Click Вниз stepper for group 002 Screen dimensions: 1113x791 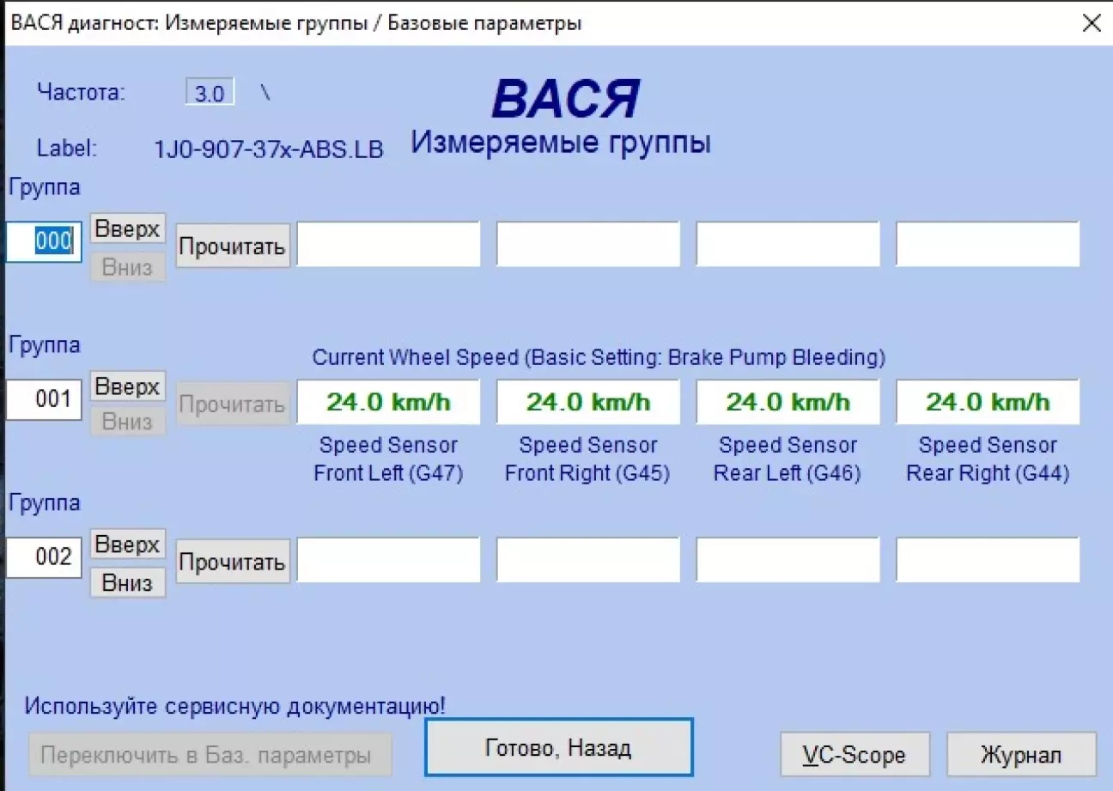127,582
